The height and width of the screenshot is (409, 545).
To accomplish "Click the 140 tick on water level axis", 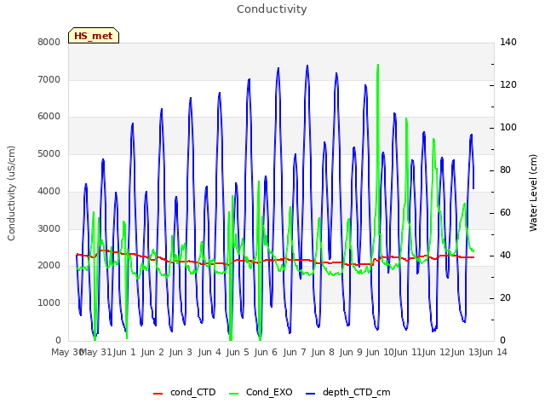I will point(508,42).
